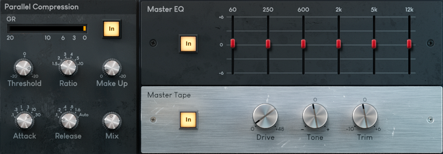Click the 5k EQ fader handle
This screenshot has height=154, width=443.
374,43
